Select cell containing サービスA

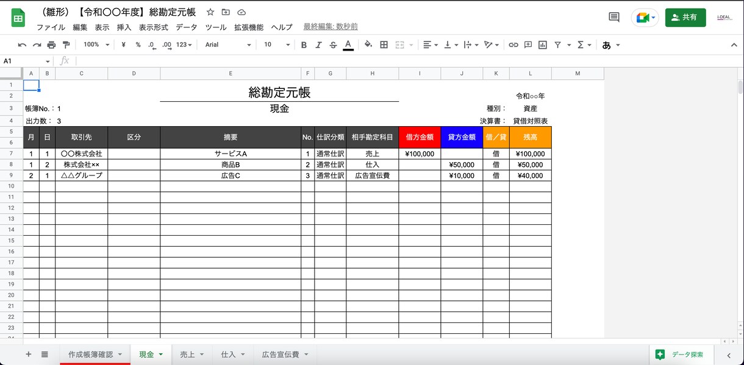coord(231,154)
